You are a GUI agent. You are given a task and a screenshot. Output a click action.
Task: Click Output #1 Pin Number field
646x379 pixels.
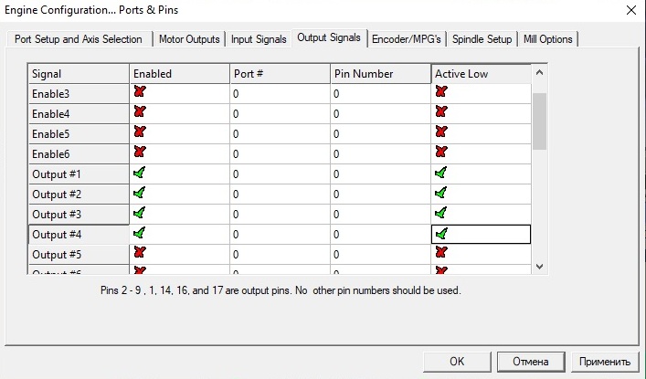pyautogui.click(x=379, y=174)
